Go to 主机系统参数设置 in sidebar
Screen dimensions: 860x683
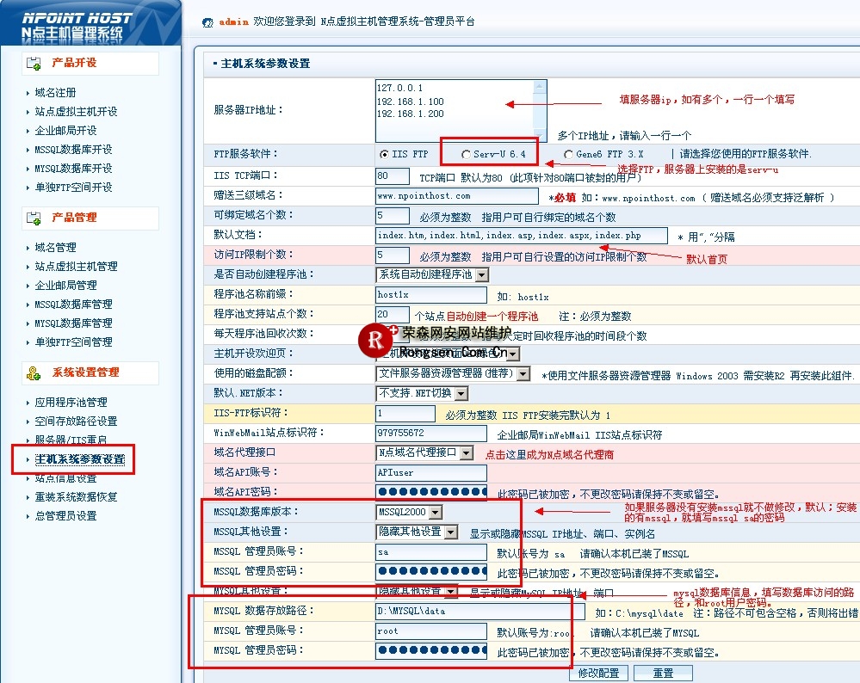click(79, 459)
